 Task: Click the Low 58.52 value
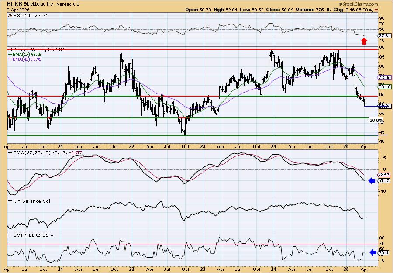point(252,10)
